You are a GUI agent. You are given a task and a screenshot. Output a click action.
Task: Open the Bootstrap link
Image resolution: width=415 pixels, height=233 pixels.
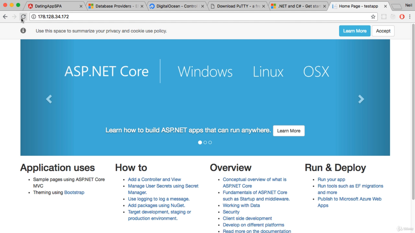click(x=74, y=192)
